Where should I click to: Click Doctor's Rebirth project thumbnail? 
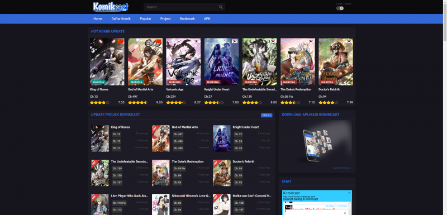222,173
